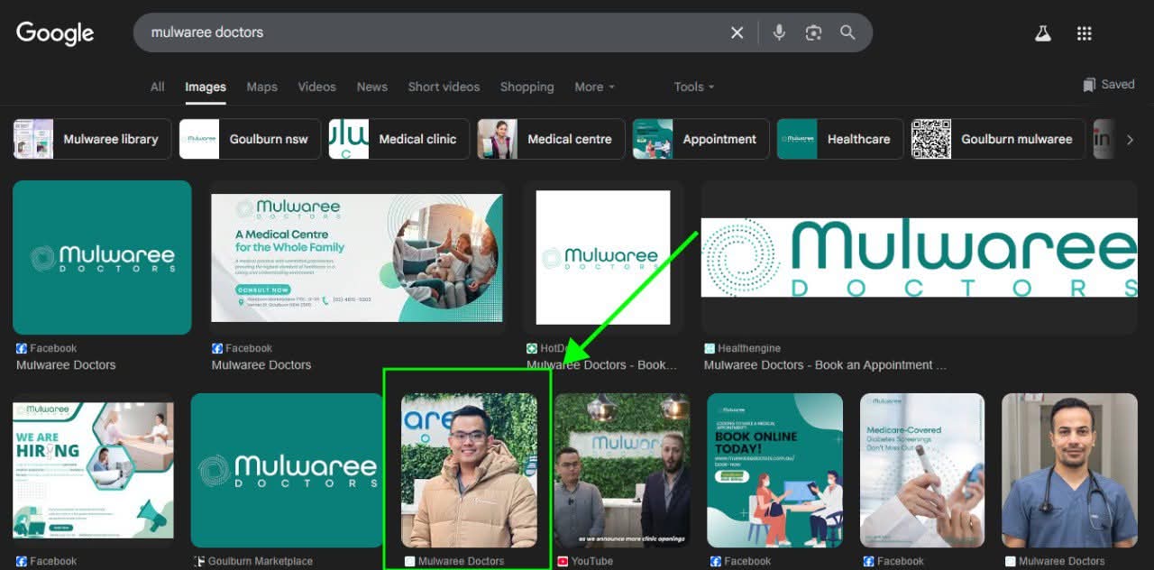Click the Google logo
1154x570 pixels.
55,33
